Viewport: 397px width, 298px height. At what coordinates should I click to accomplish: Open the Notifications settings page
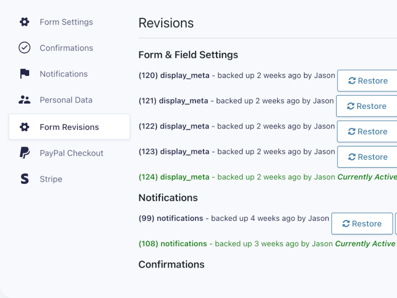point(64,74)
